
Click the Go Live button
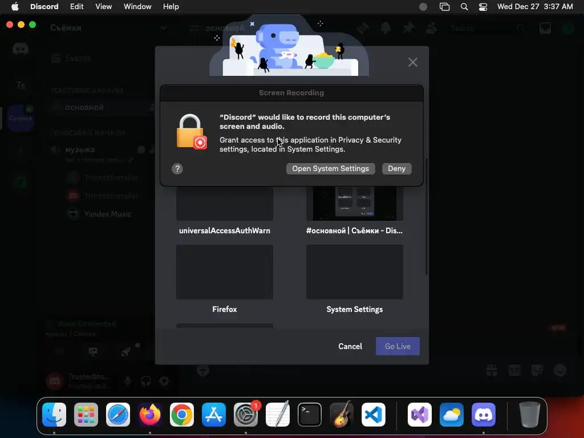pyautogui.click(x=398, y=346)
